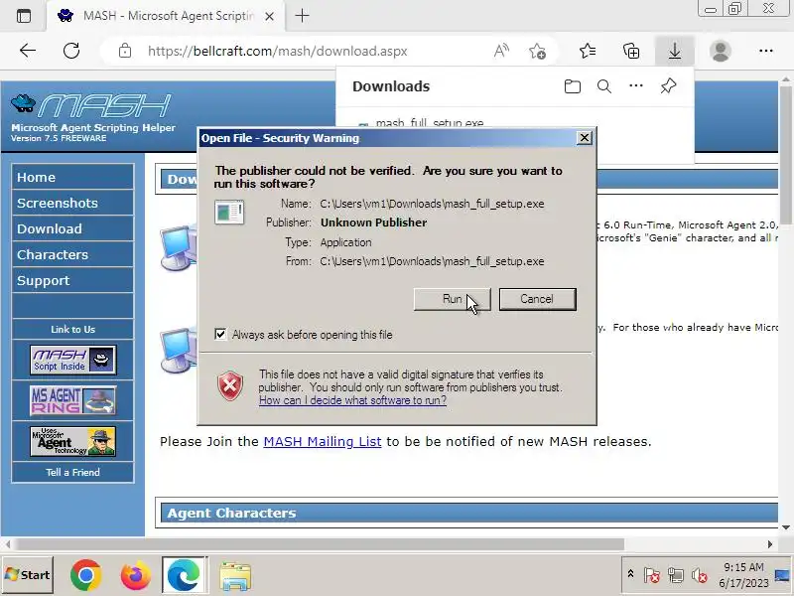
Task: Open volume speaker tray icon
Action: coord(700,575)
